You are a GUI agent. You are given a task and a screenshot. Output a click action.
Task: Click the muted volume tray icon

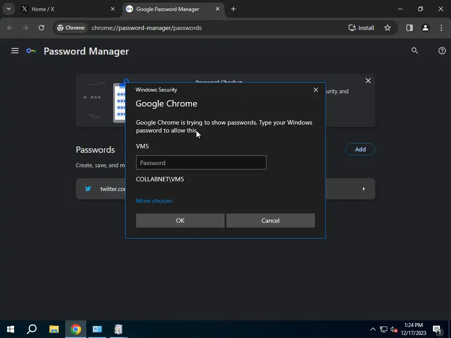coord(394,329)
